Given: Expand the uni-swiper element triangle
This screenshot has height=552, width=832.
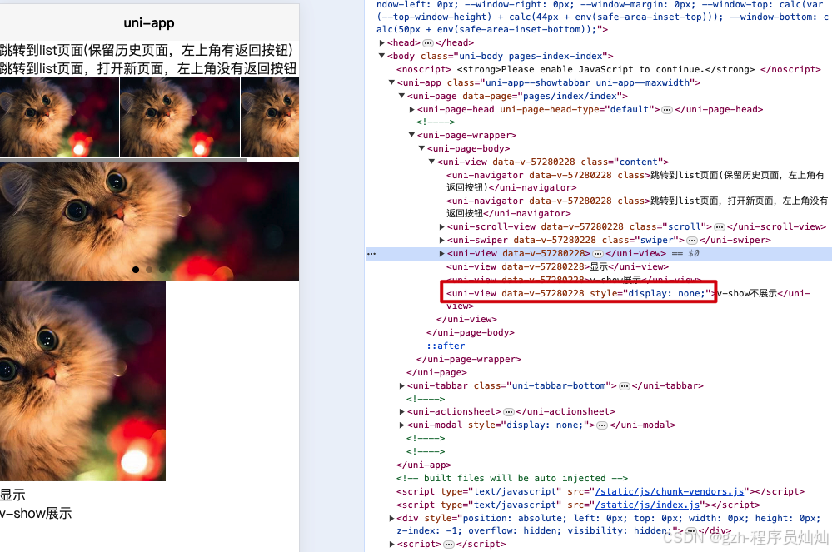Looking at the screenshot, I should point(441,241).
